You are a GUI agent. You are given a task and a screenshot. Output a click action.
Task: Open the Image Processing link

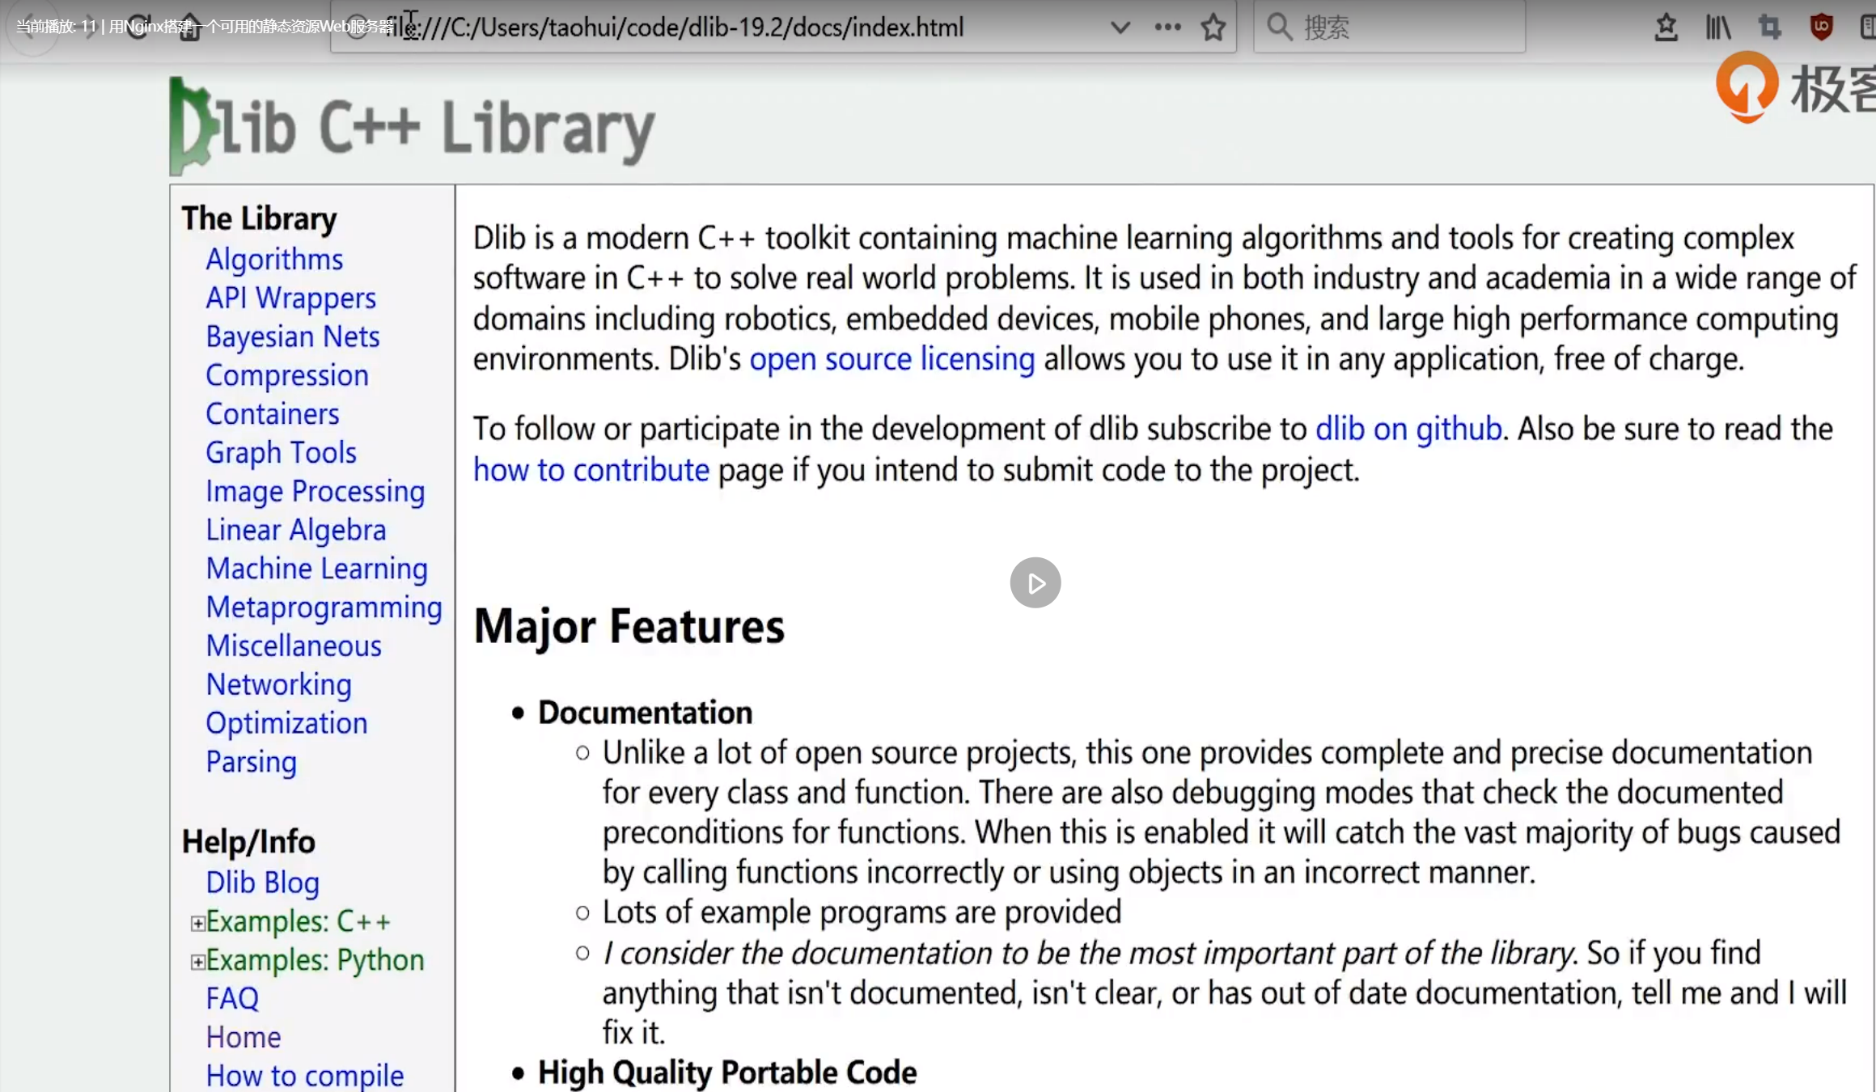click(x=315, y=492)
